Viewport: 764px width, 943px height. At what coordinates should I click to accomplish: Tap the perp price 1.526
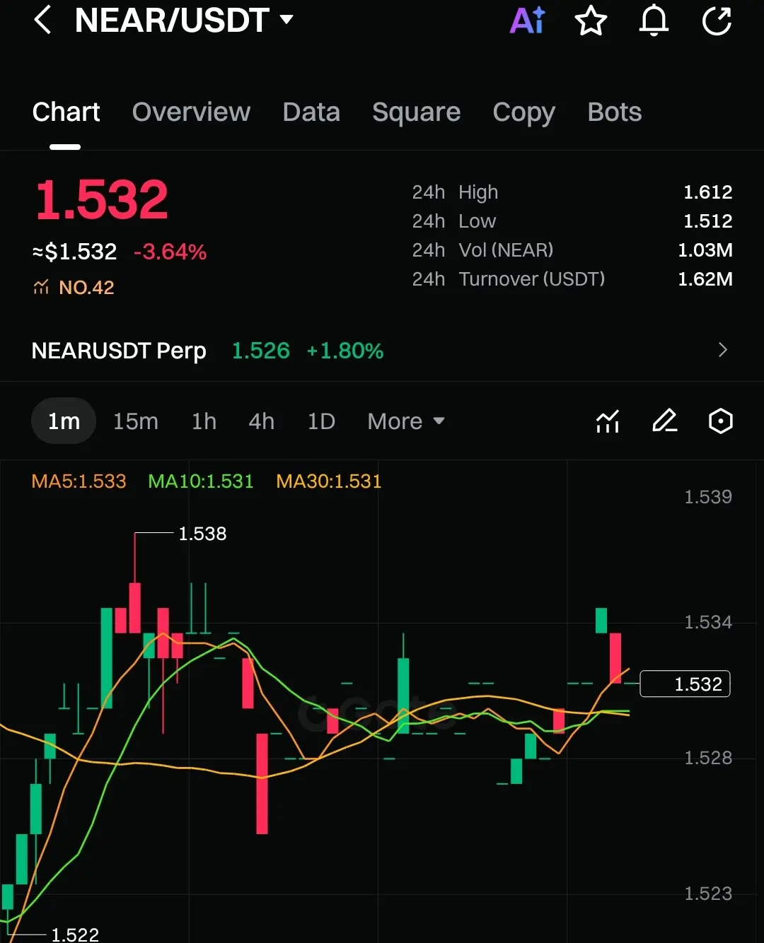pos(261,351)
